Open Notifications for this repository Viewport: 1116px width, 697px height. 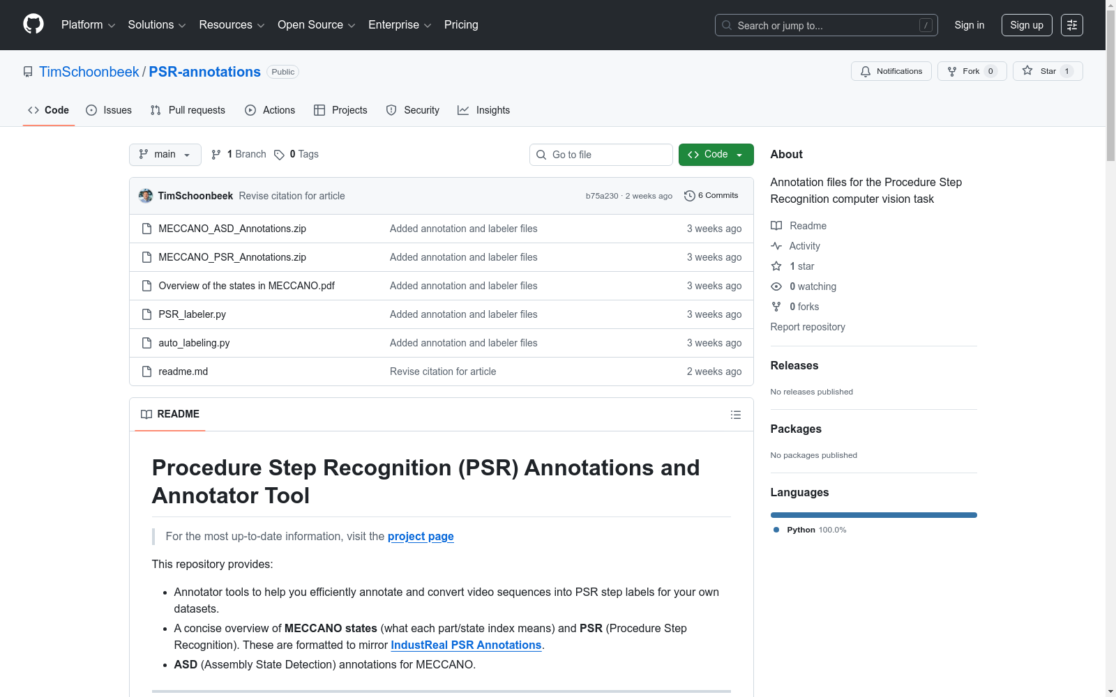pos(891,71)
